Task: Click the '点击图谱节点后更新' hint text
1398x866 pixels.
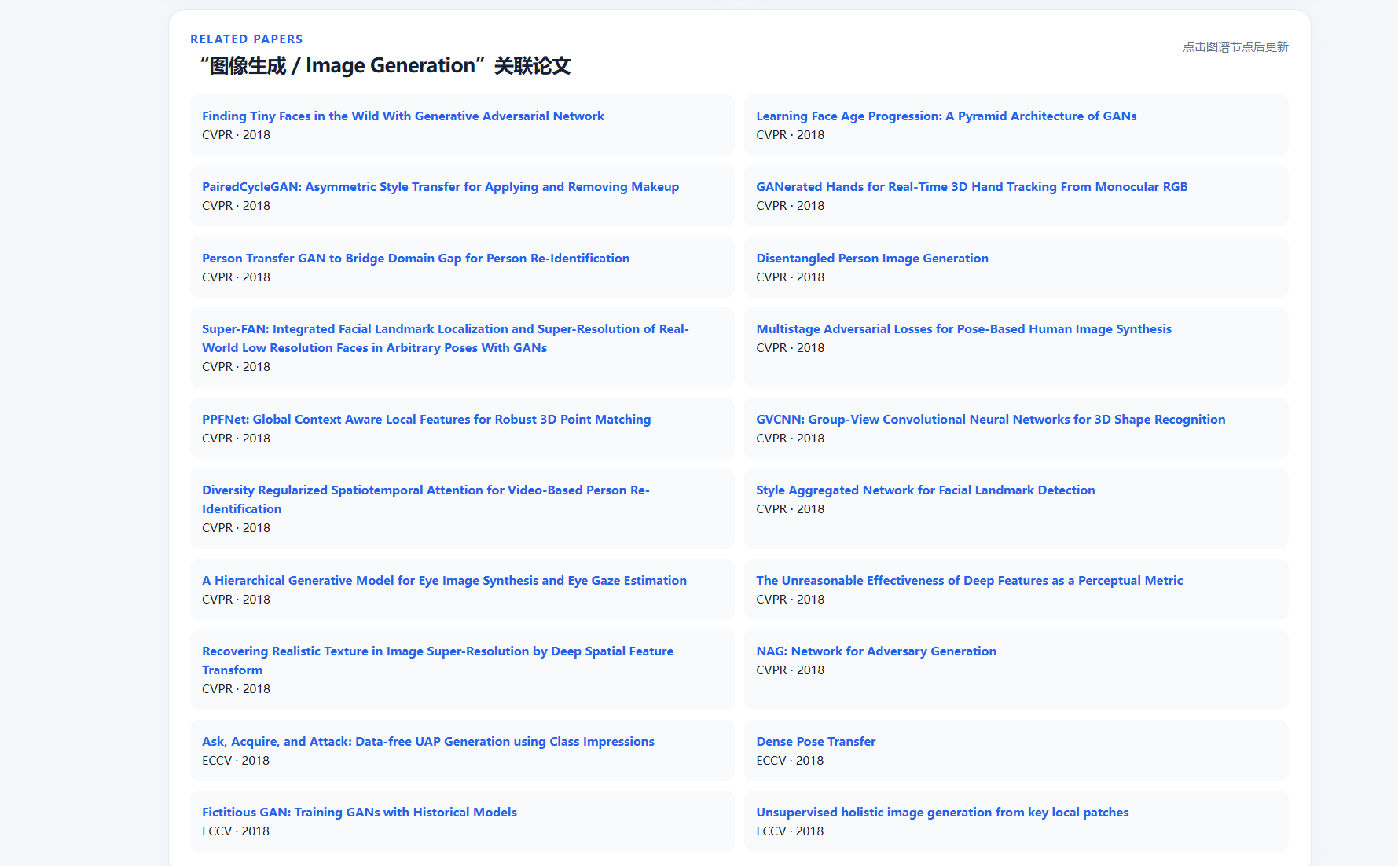Action: [1235, 47]
